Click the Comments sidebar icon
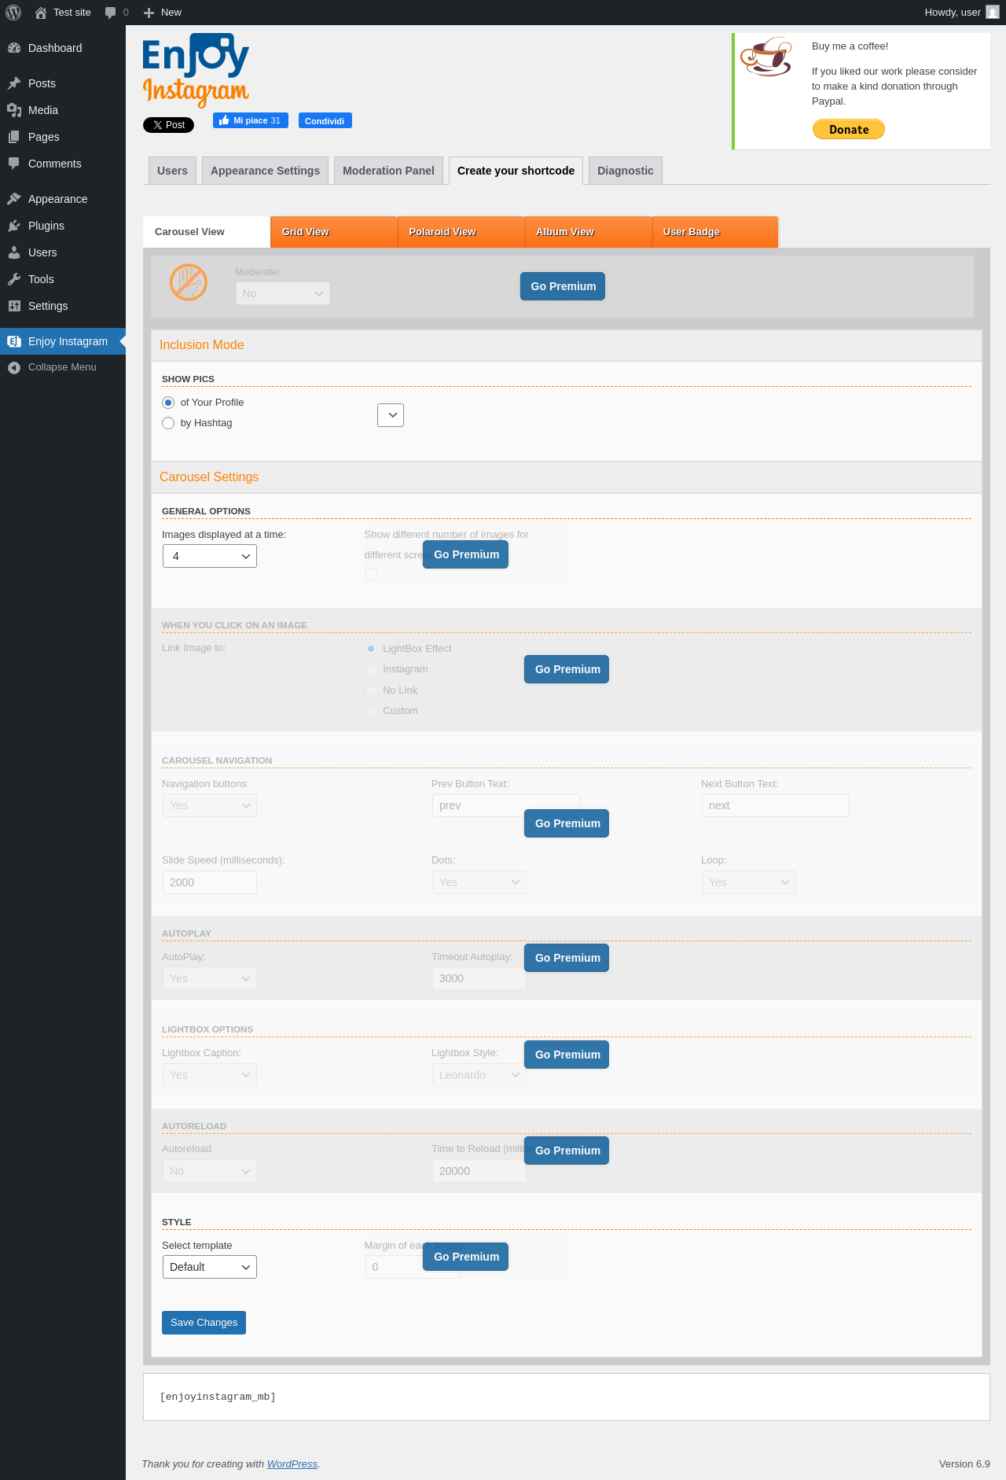Image resolution: width=1006 pixels, height=1480 pixels. pyautogui.click(x=14, y=164)
